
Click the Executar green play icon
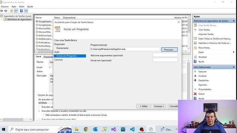[x=195, y=71]
